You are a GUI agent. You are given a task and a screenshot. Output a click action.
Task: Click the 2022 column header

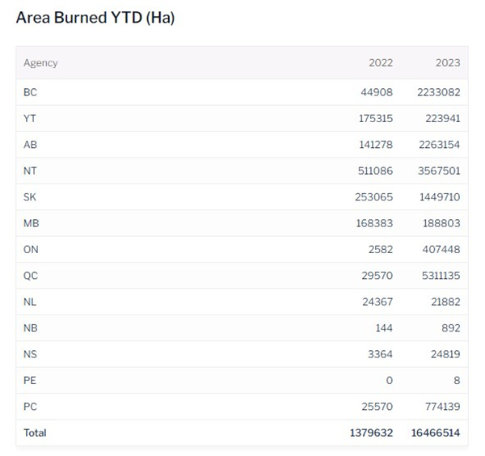click(x=380, y=63)
